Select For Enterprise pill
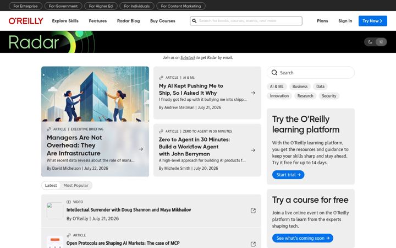The width and height of the screenshot is (396, 248). 25,6
